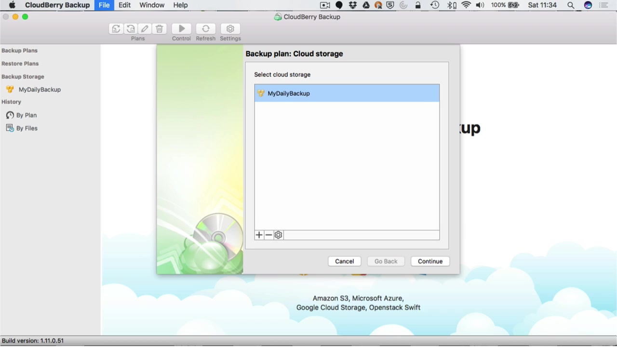Open the By Files history icon
This screenshot has width=617, height=347.
[10, 128]
